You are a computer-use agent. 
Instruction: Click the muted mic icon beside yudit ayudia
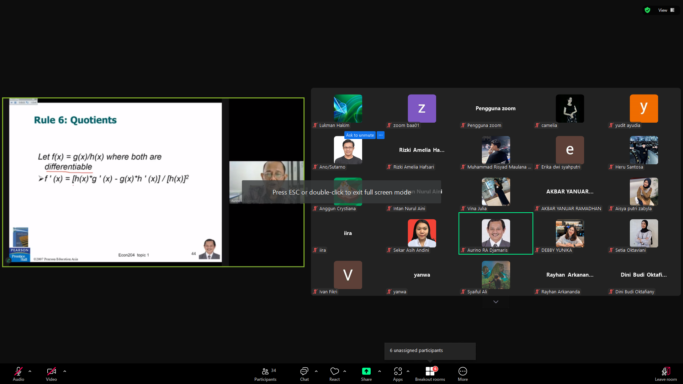pyautogui.click(x=611, y=126)
